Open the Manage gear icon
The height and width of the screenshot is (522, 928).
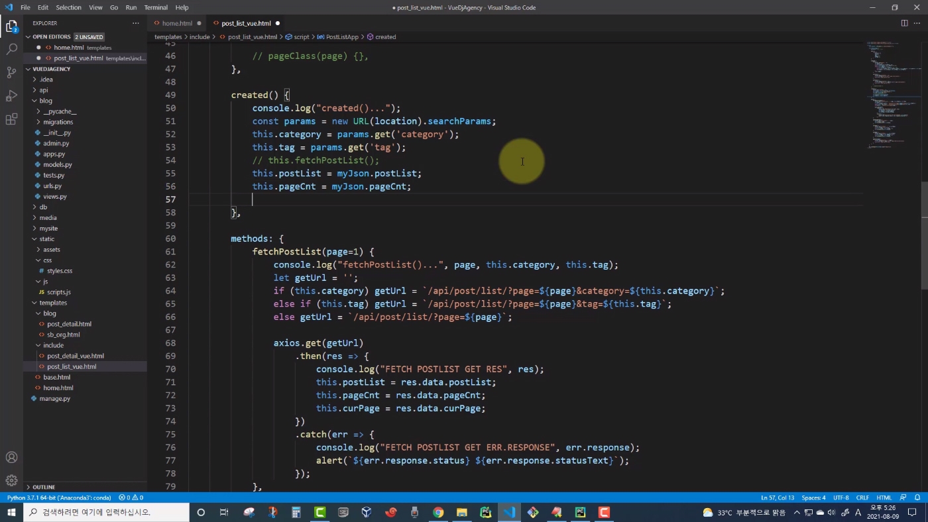11,480
